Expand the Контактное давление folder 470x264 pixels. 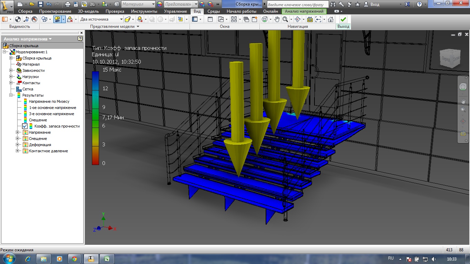pyautogui.click(x=18, y=151)
